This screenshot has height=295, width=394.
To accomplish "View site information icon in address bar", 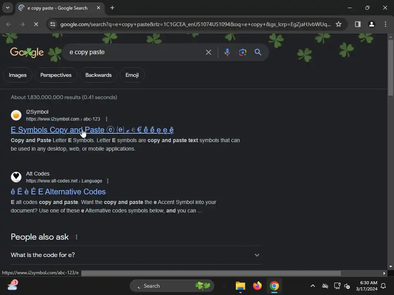I will click(53, 24).
